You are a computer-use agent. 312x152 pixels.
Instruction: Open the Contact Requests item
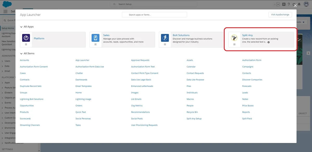tap(195, 73)
